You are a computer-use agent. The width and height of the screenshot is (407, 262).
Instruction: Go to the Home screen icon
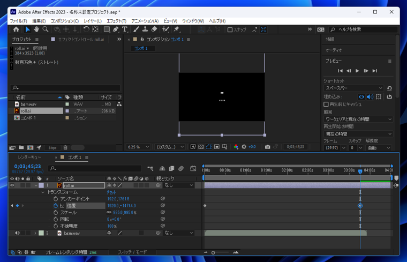click(x=16, y=29)
